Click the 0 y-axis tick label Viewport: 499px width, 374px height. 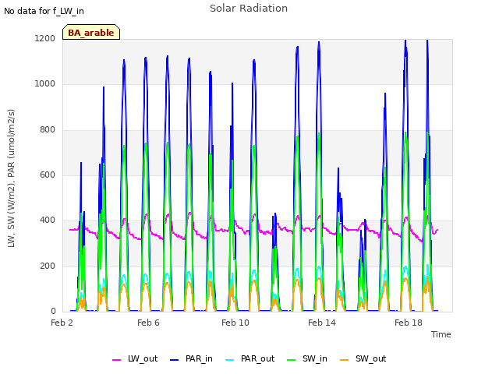pyautogui.click(x=53, y=312)
